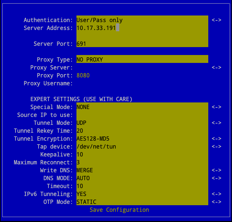This screenshot has height=222, width=232.
Task: Switch Tunnel Mode with <-> arrows
Action: 216,123
